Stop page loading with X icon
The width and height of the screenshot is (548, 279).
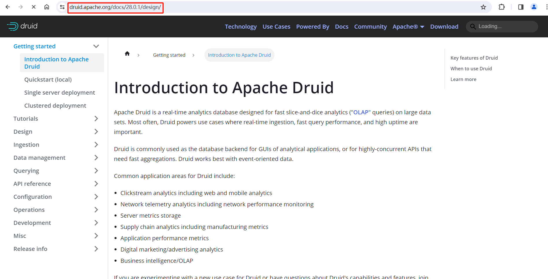pyautogui.click(x=34, y=7)
